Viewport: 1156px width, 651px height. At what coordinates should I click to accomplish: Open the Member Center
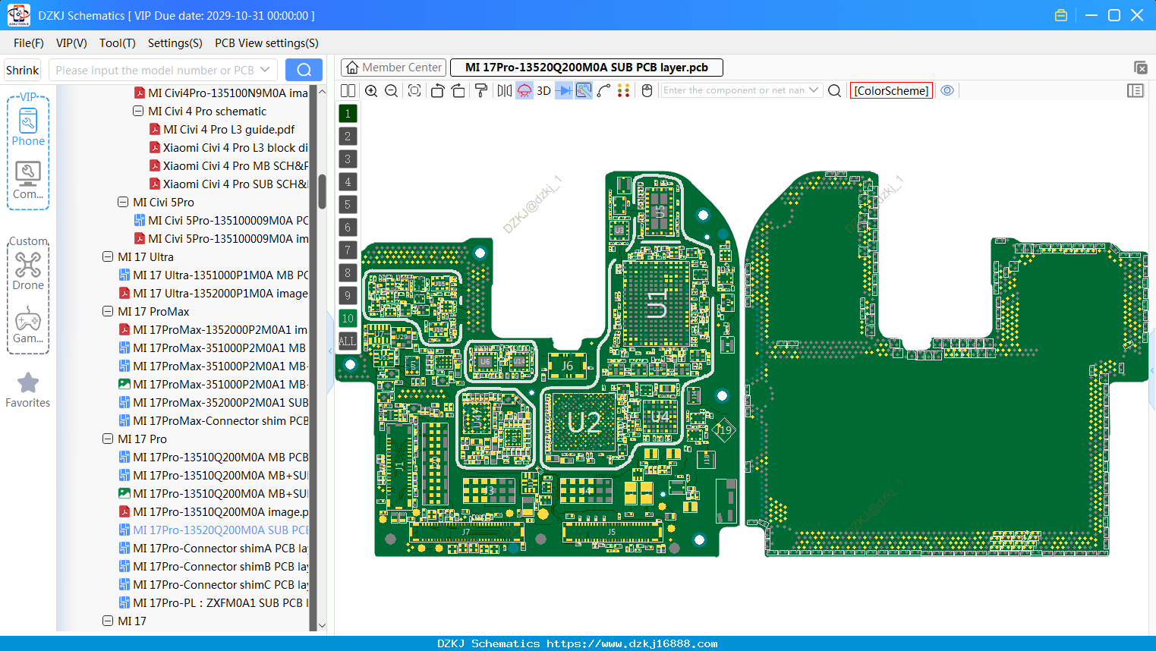(x=393, y=68)
